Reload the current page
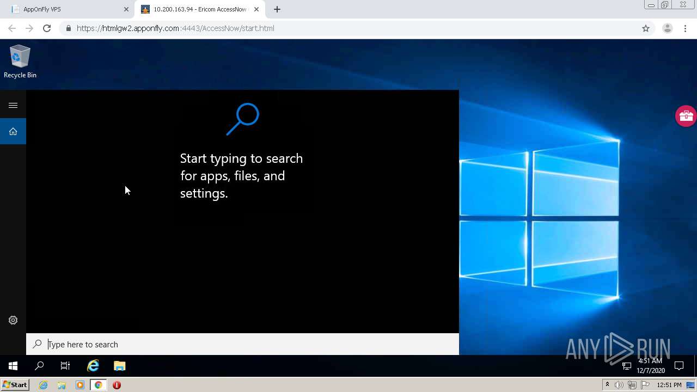 point(47,28)
